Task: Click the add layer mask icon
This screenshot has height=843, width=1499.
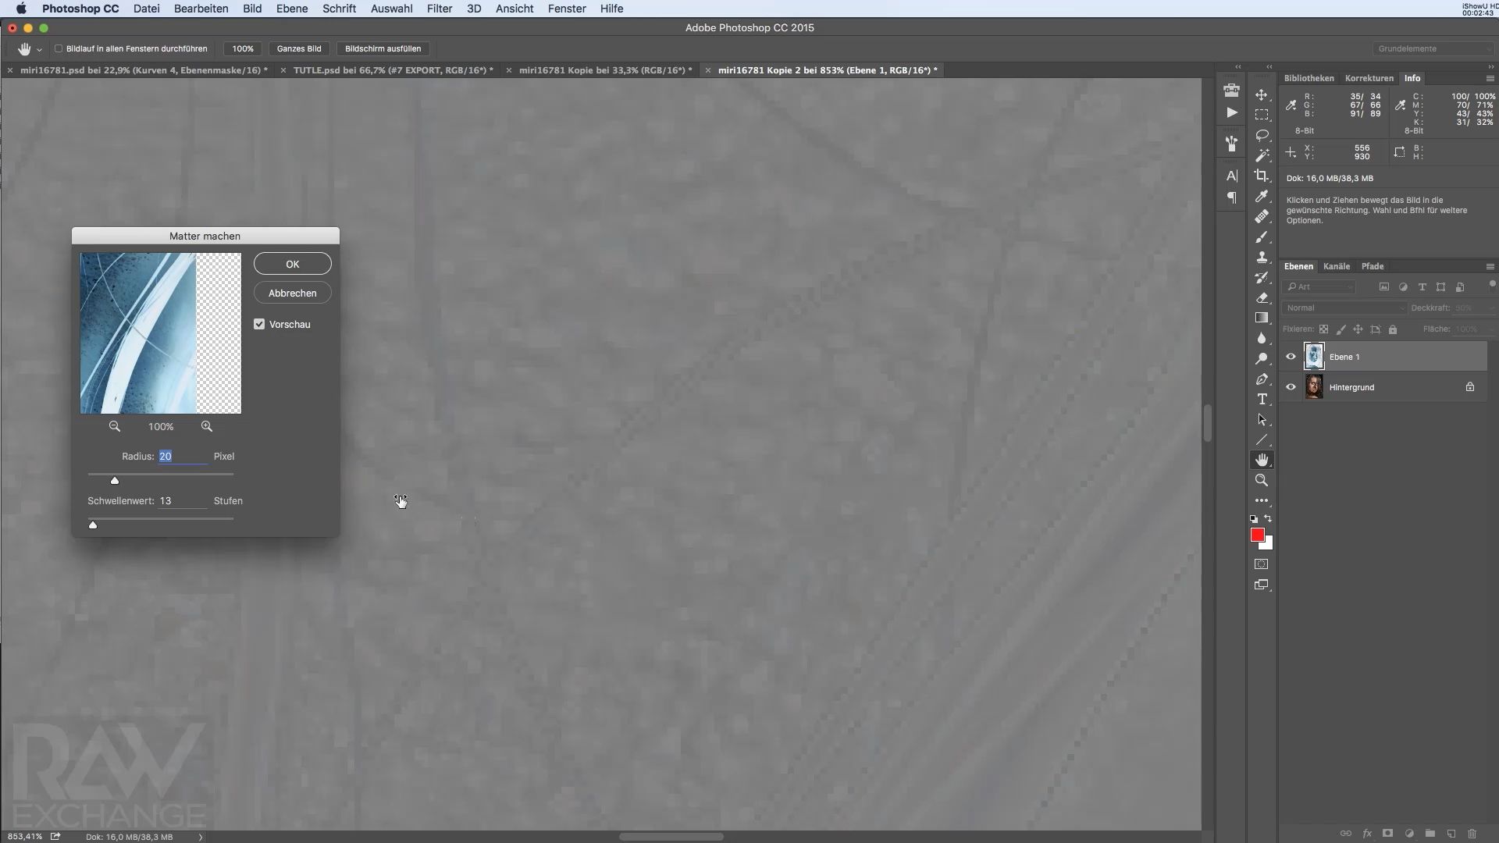Action: pos(1387,834)
